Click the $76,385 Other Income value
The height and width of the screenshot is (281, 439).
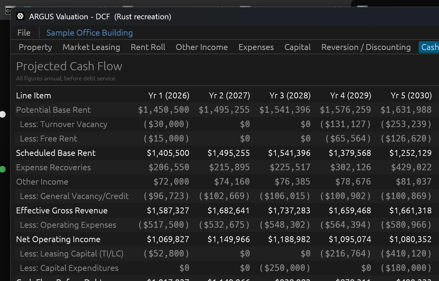tap(293, 182)
